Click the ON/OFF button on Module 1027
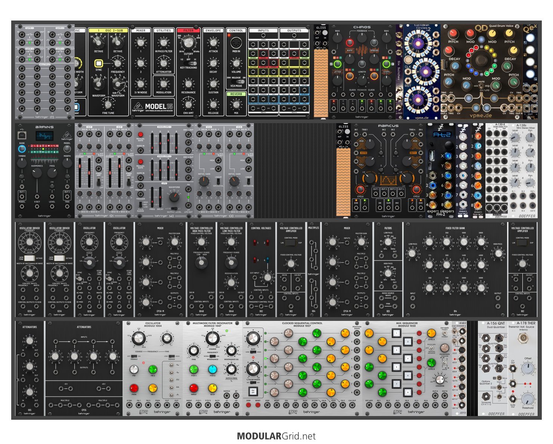The image size is (553, 444). click(x=253, y=391)
